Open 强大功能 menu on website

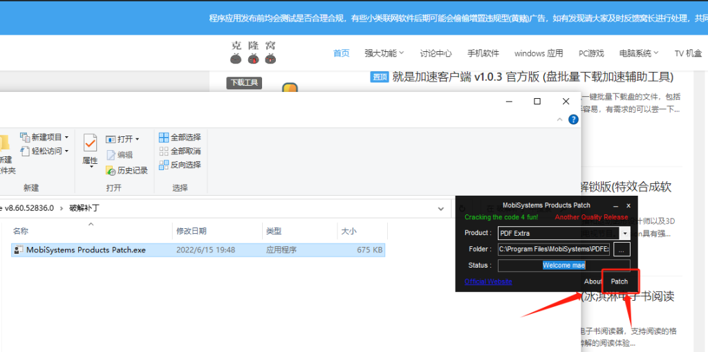(x=384, y=53)
